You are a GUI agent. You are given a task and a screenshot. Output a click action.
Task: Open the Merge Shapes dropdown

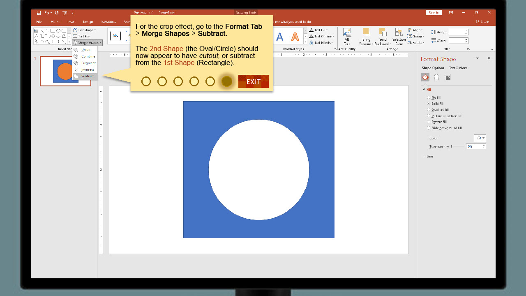click(x=87, y=43)
